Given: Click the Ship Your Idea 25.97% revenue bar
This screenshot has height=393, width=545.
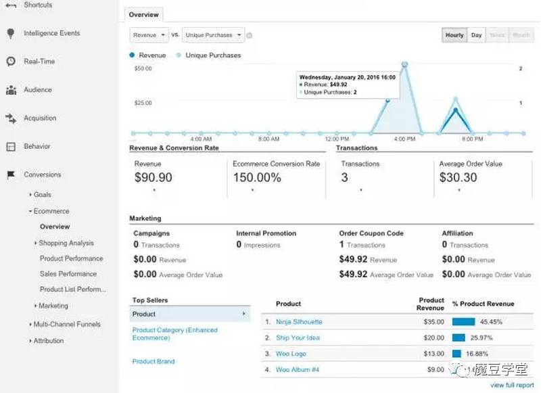Looking at the screenshot, I should [x=458, y=338].
